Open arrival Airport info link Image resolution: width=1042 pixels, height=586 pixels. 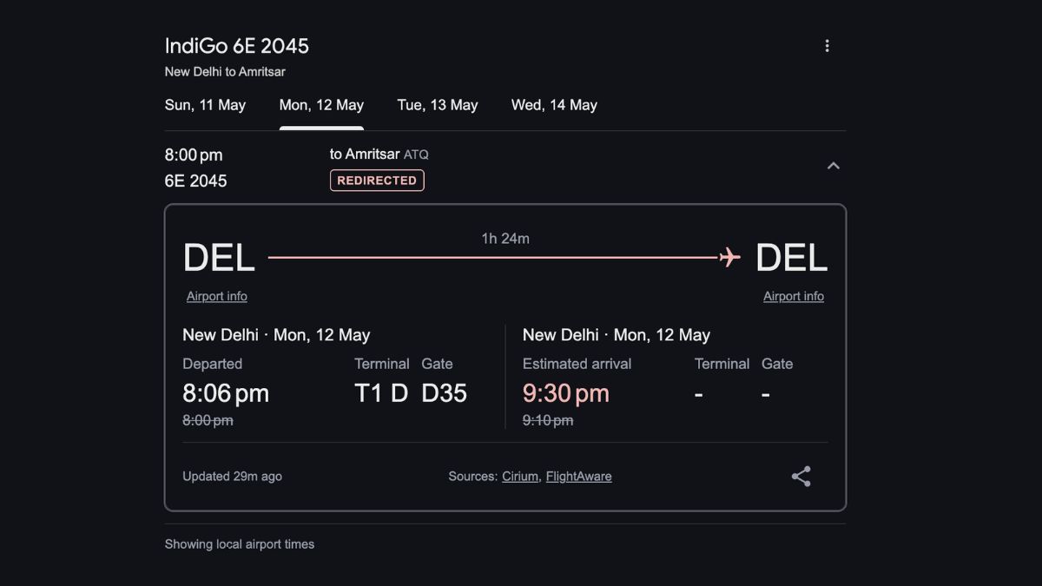click(x=793, y=296)
